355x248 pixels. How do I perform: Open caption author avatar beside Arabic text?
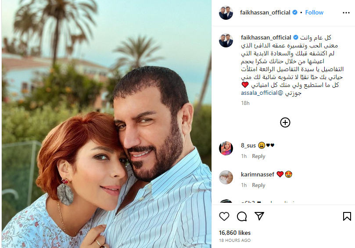tap(226, 40)
